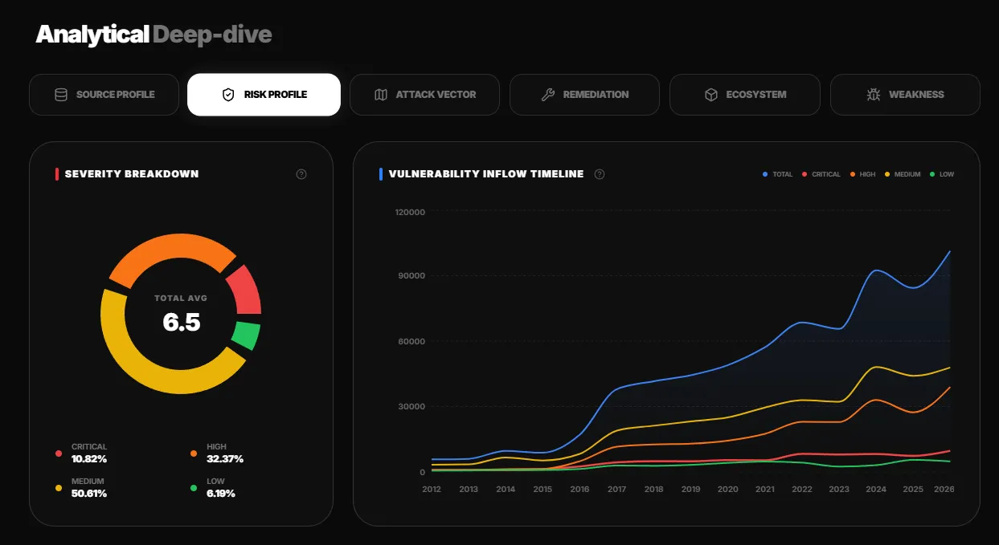
Task: Go to the Ecosystem tab
Action: [x=745, y=95]
